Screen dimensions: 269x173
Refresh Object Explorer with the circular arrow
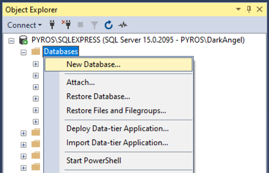click(109, 25)
